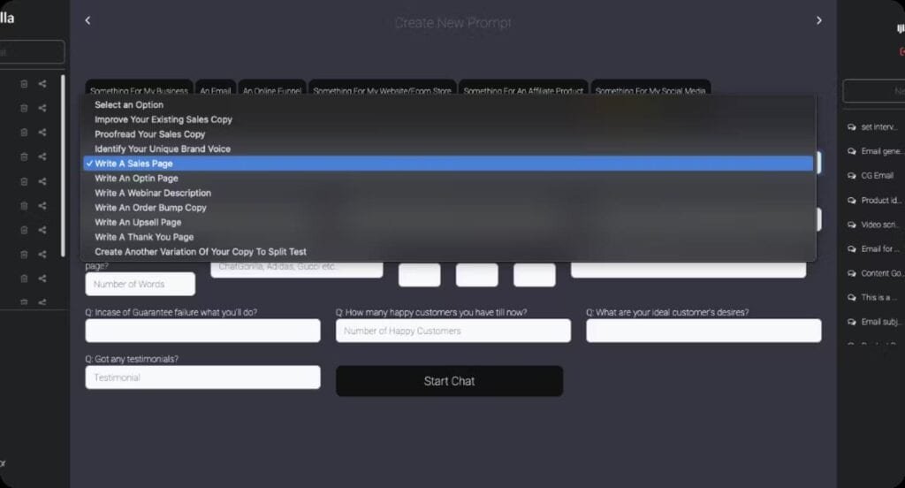Click the 'Number of Happy Customers' field
Viewport: 905px width, 488px height.
453,331
